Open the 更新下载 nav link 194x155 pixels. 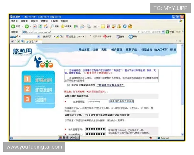[x=131, y=50]
